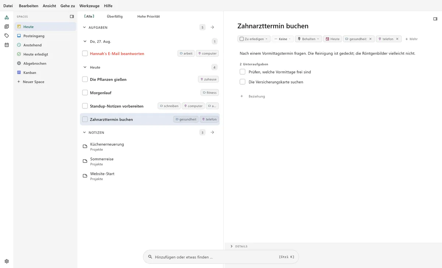Check off Morgenlauf task
This screenshot has width=442, height=268.
click(x=85, y=93)
